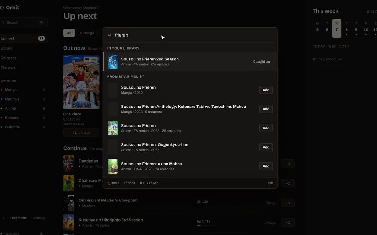
Task: Click the +1 Ep 1122 button
Action: (x=81, y=133)
